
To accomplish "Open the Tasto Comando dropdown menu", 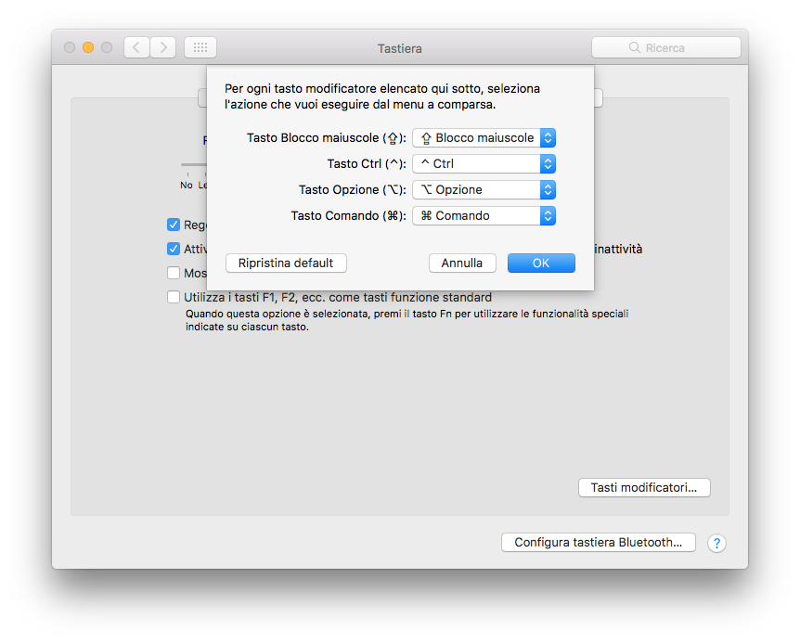I will pyautogui.click(x=484, y=215).
